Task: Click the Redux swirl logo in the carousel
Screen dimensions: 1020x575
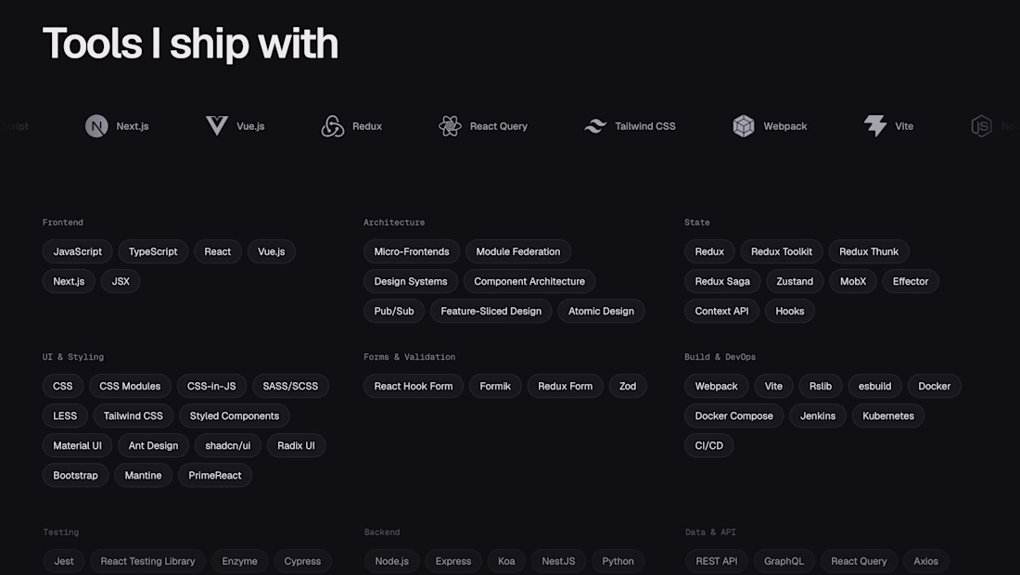Action: [332, 126]
